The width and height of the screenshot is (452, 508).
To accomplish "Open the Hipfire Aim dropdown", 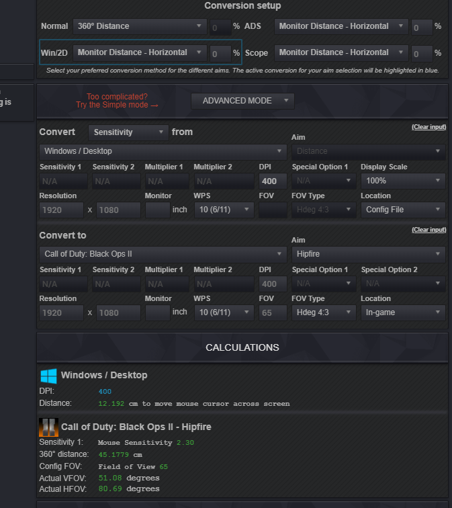I will click(369, 254).
